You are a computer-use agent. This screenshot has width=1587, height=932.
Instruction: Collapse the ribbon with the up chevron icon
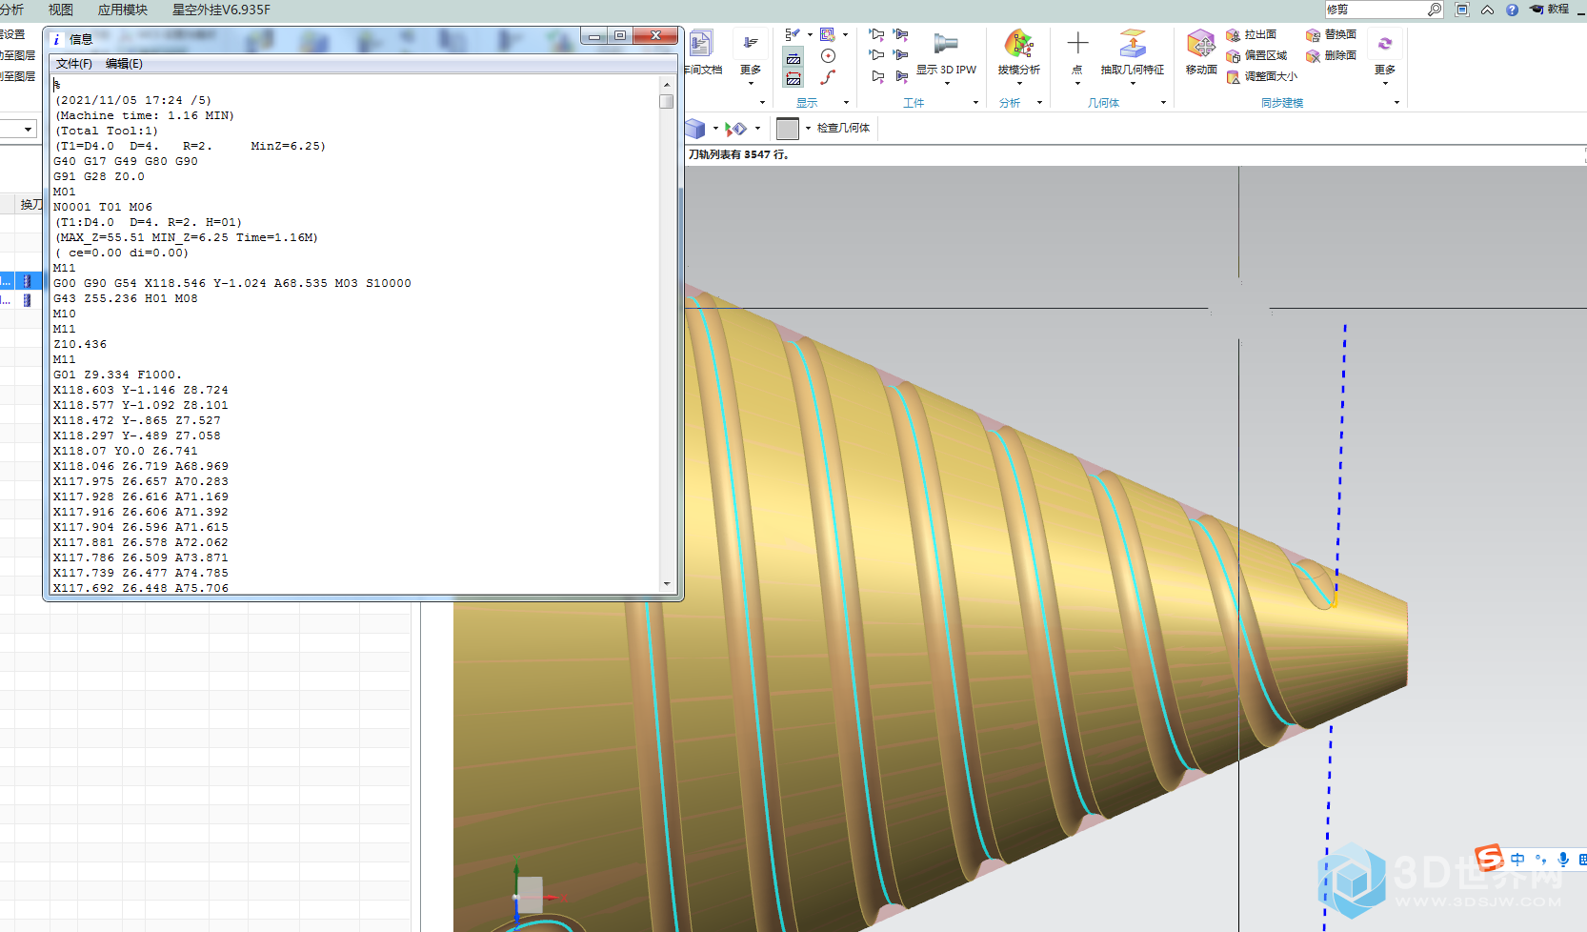(1487, 10)
